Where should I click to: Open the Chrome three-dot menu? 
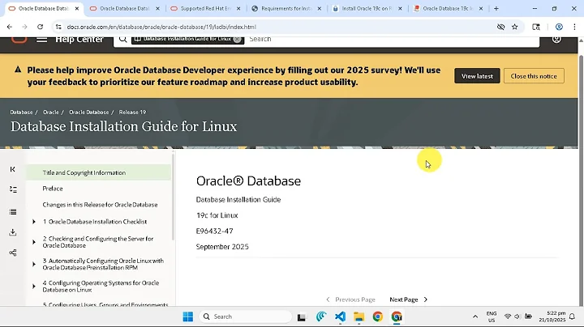tap(574, 27)
